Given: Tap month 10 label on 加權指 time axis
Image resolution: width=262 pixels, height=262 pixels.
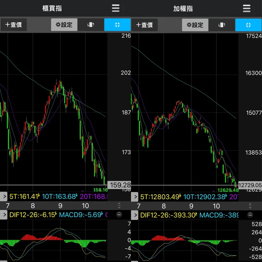Looking at the screenshot, I should click(216, 206).
